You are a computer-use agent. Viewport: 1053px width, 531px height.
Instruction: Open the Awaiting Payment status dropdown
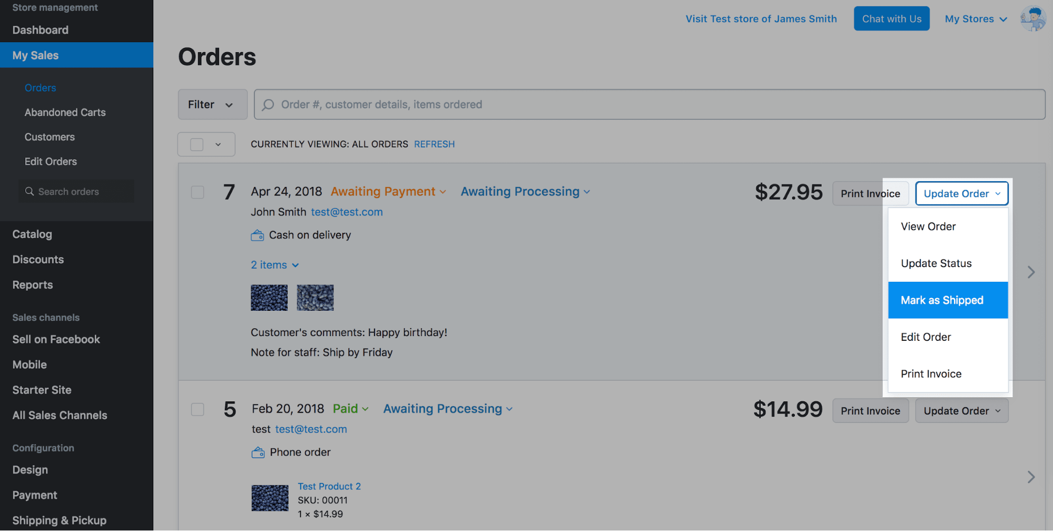click(387, 191)
